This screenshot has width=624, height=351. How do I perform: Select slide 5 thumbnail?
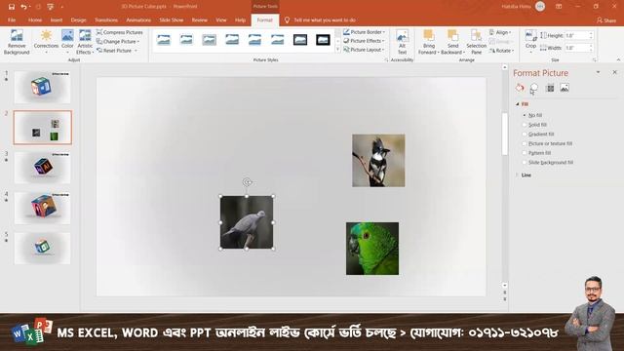(43, 249)
